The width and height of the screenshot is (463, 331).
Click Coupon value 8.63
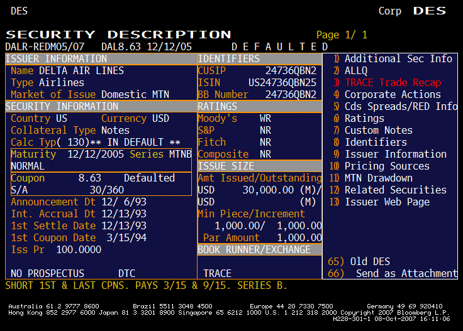pos(90,178)
